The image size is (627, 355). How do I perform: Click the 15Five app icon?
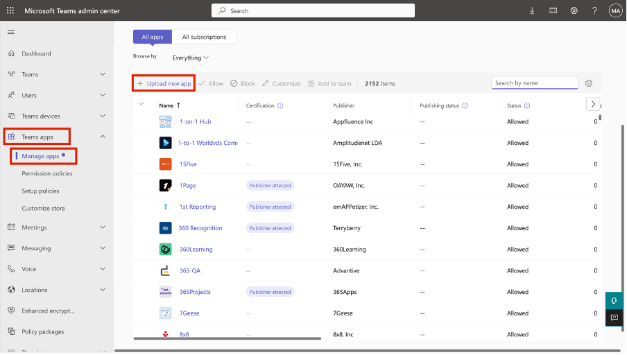(166, 164)
